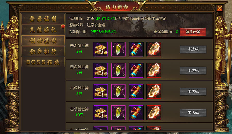
Task: Select red talisman reward in 8只 row
Action: tap(154, 91)
